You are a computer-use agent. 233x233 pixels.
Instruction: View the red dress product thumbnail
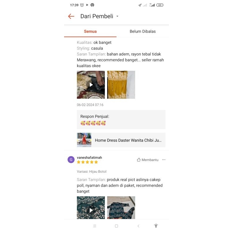coord(84,140)
